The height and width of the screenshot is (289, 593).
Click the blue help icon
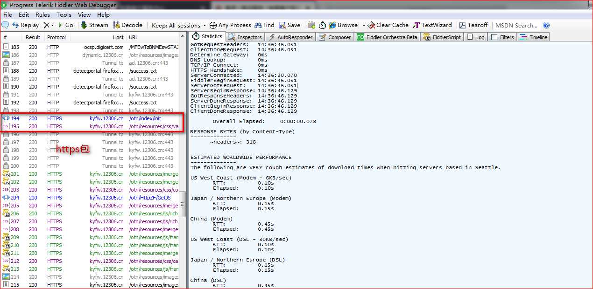click(546, 25)
